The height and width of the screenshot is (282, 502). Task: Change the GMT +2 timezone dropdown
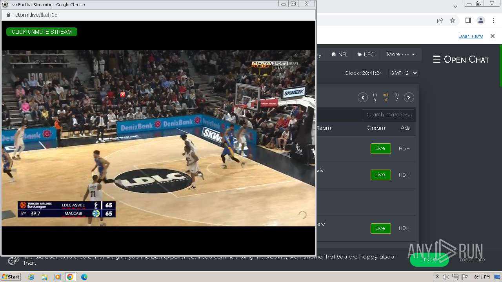coord(403,73)
